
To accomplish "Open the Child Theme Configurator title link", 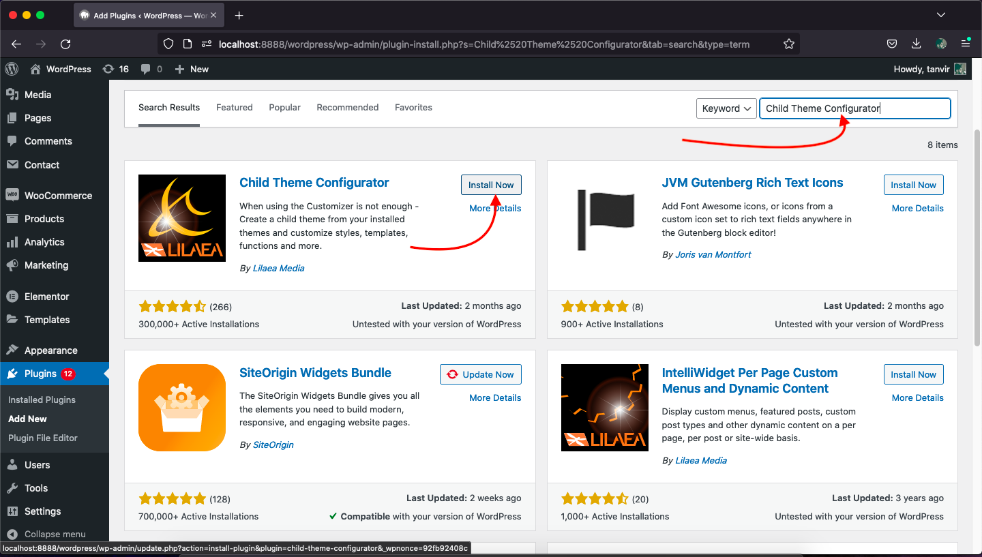I will click(314, 183).
